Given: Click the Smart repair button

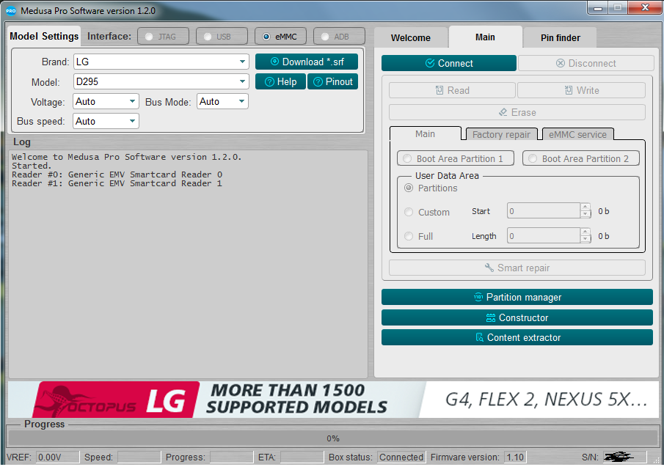Looking at the screenshot, I should point(517,268).
